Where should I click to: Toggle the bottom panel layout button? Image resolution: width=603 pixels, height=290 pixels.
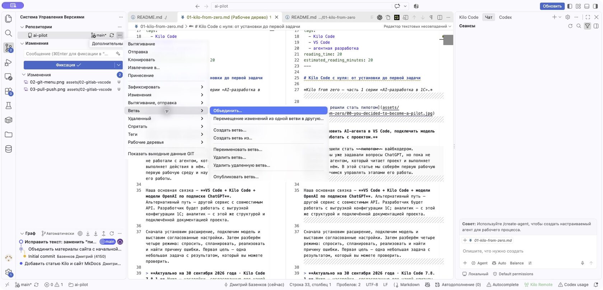(587, 6)
